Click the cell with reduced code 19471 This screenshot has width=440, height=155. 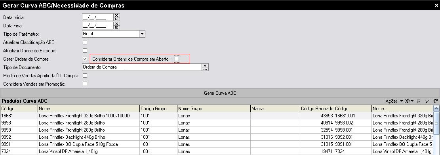[317, 151]
